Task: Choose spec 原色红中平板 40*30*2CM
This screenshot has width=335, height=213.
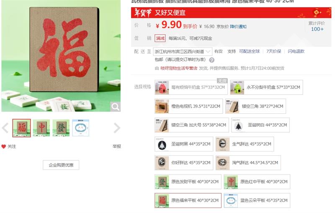Action: click(257, 182)
